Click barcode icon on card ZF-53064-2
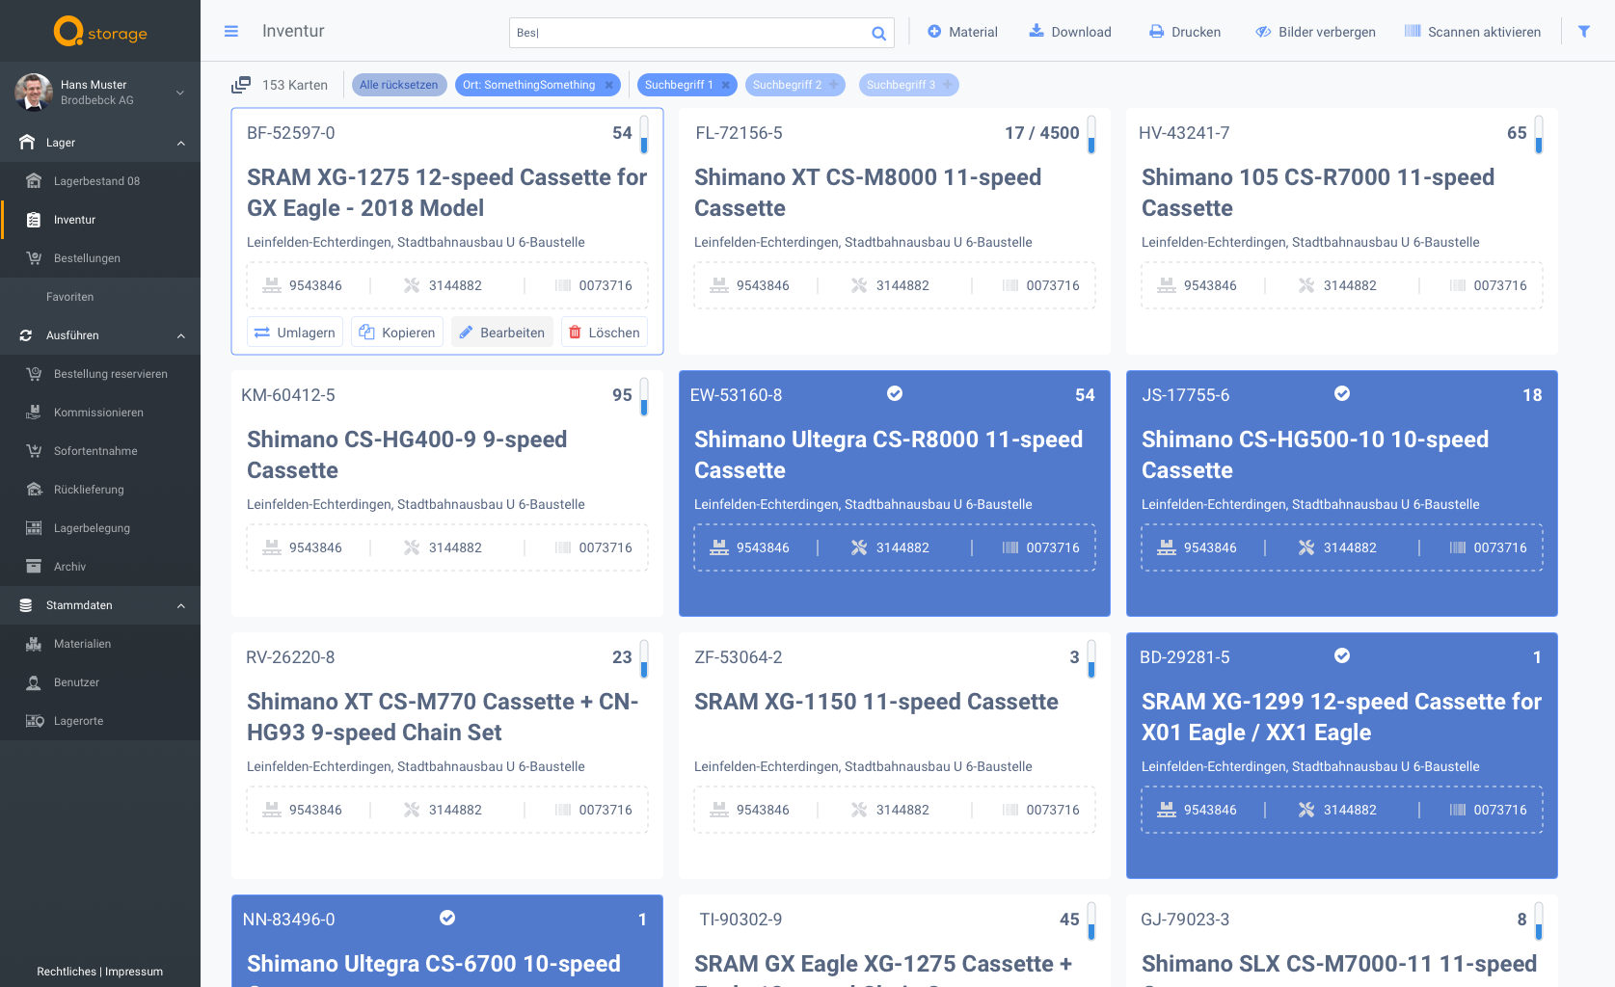The width and height of the screenshot is (1615, 987). 1010,810
